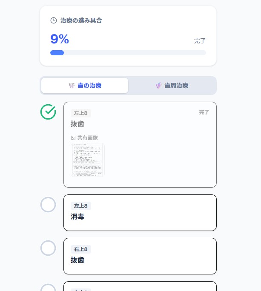This screenshot has height=291, width=261.
Task: Click the blue treatment progress bar
Action: pos(57,53)
